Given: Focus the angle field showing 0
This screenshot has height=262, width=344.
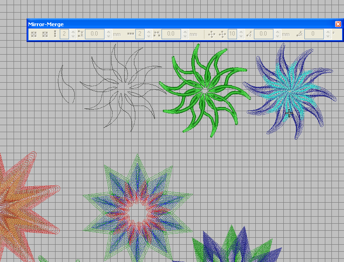Looking at the screenshot, I should 315,34.
